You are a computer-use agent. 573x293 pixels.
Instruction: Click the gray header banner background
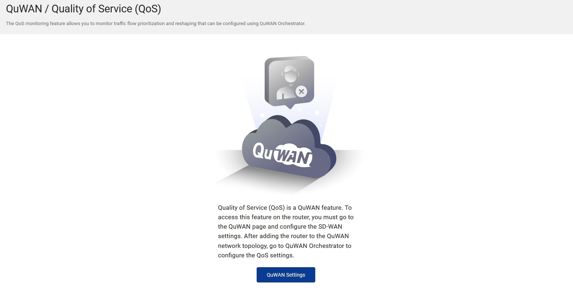(437, 17)
